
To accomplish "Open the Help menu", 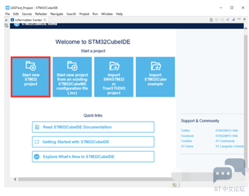I will [119, 14].
